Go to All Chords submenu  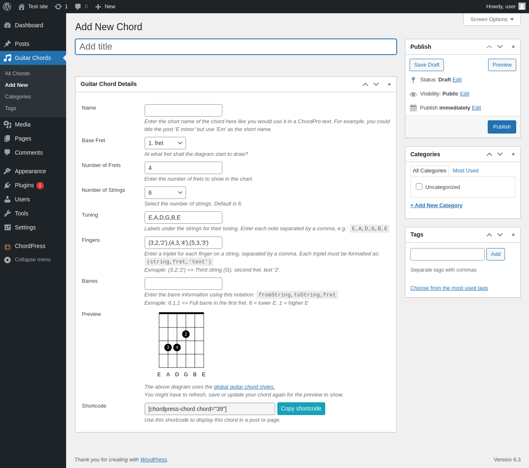[17, 73]
